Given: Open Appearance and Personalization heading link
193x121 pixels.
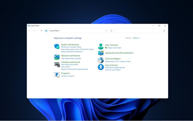Looking at the screenshot, I should 119,53.
